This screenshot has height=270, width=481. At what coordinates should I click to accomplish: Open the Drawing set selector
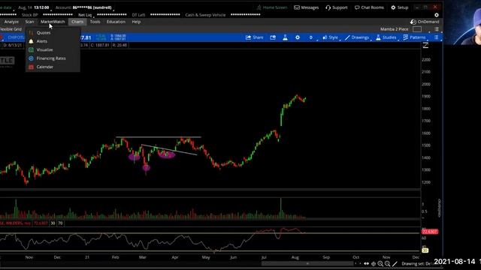(417, 263)
